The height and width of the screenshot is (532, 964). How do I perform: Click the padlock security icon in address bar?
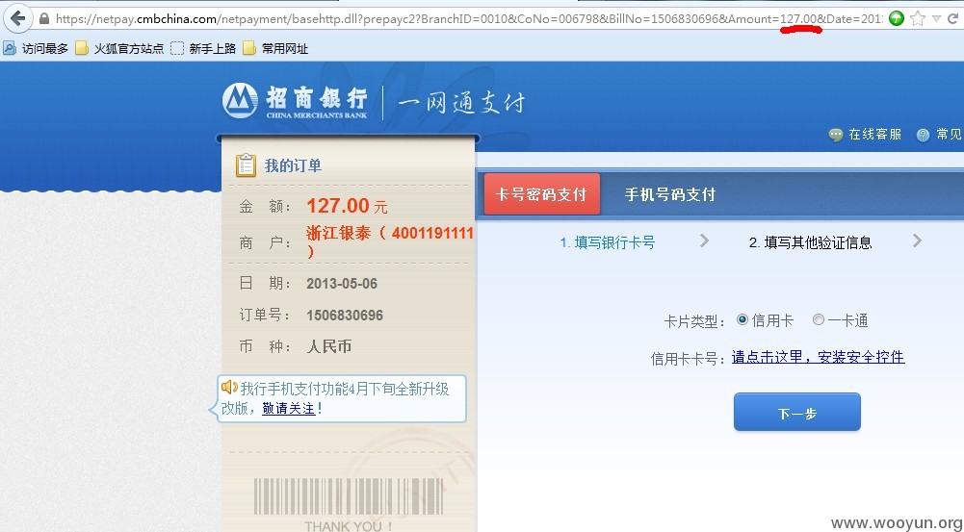point(44,19)
